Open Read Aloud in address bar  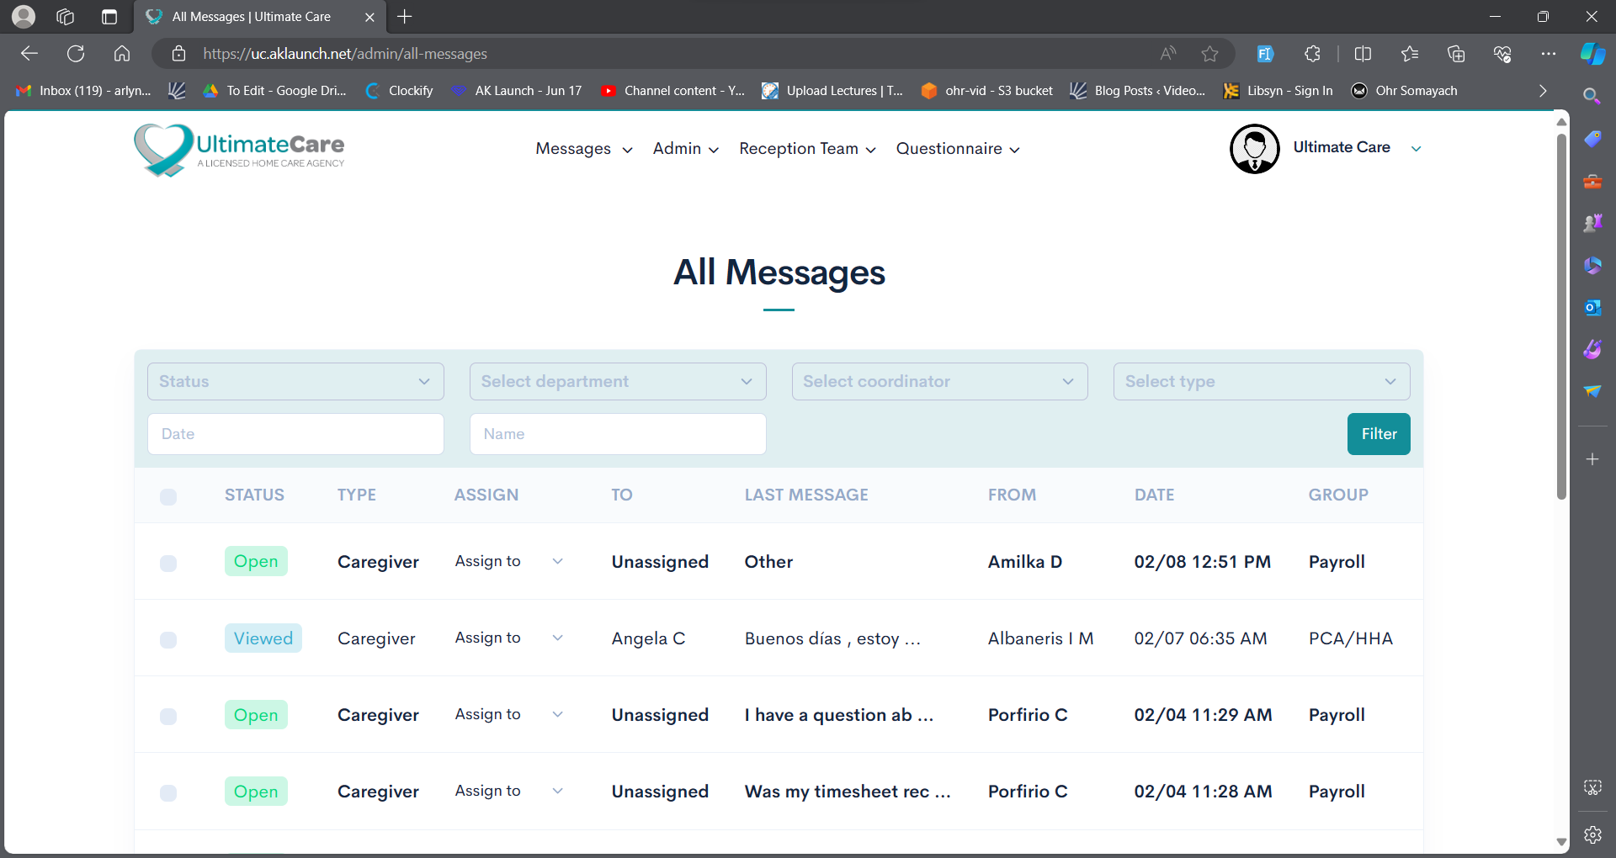tap(1168, 54)
